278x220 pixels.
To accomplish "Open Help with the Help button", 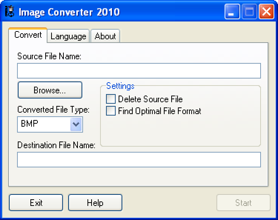I will (95, 203).
